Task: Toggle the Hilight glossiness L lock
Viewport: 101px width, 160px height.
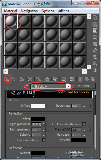Action: [53, 124]
